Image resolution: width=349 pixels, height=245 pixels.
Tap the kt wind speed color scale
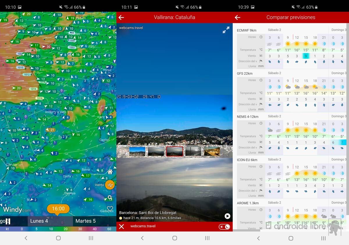point(58,229)
